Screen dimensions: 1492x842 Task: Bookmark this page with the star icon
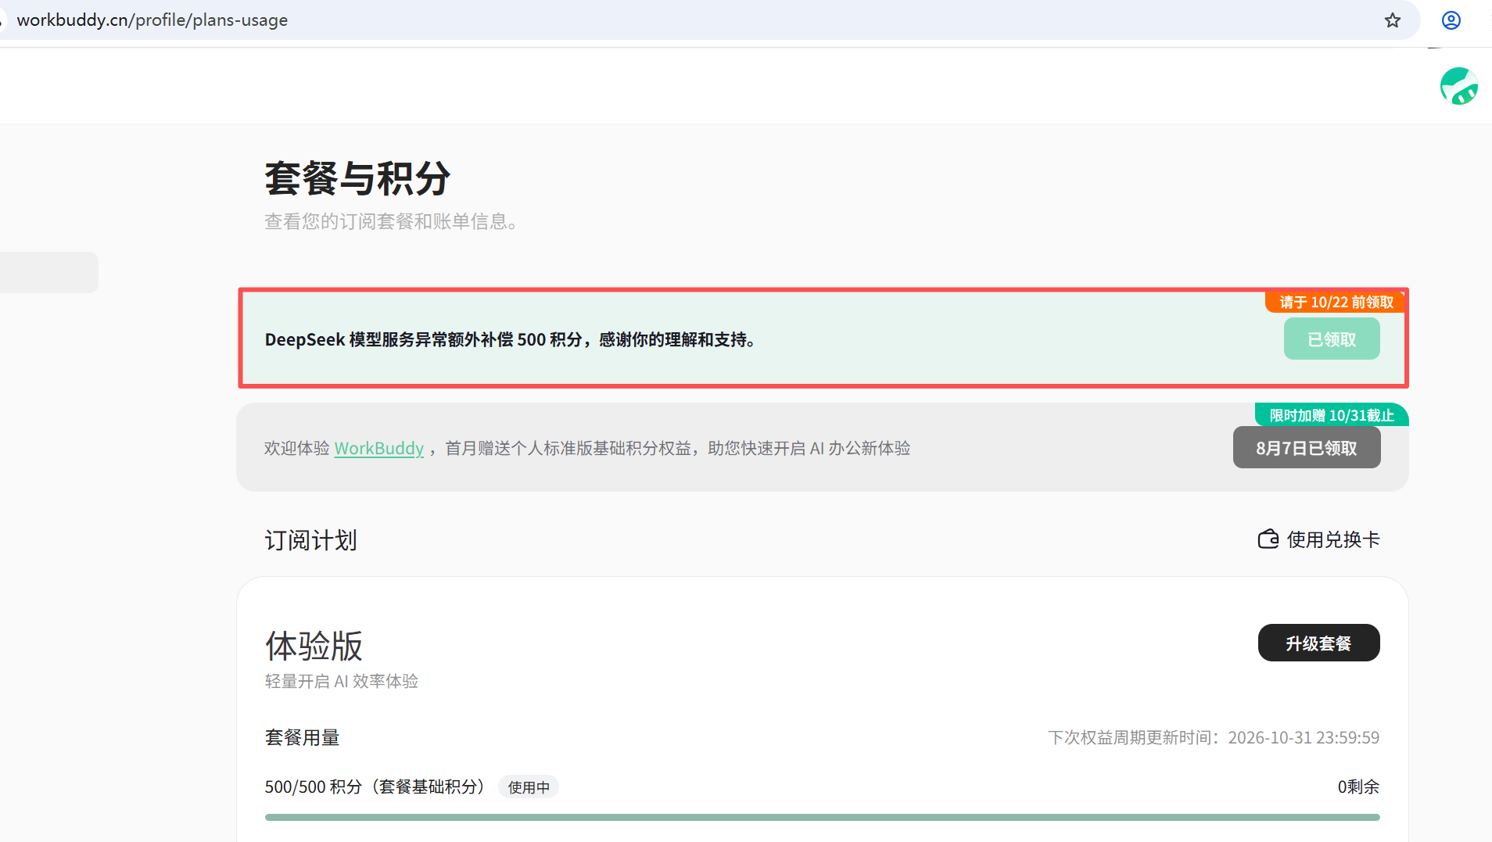click(x=1393, y=20)
